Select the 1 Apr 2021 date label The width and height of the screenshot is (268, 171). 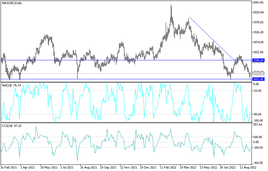pos(28,168)
